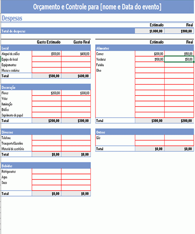Click the Verduras estimated value cell
The image size is (195, 234).
point(150,59)
